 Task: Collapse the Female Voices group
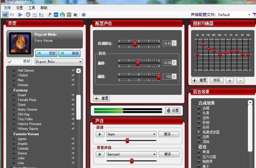pyautogui.click(x=10, y=134)
